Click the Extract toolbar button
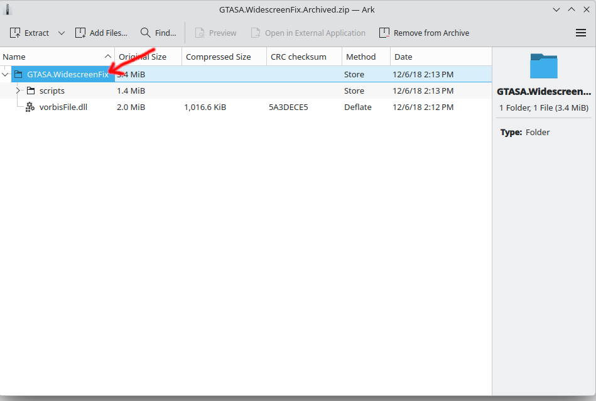 click(30, 33)
